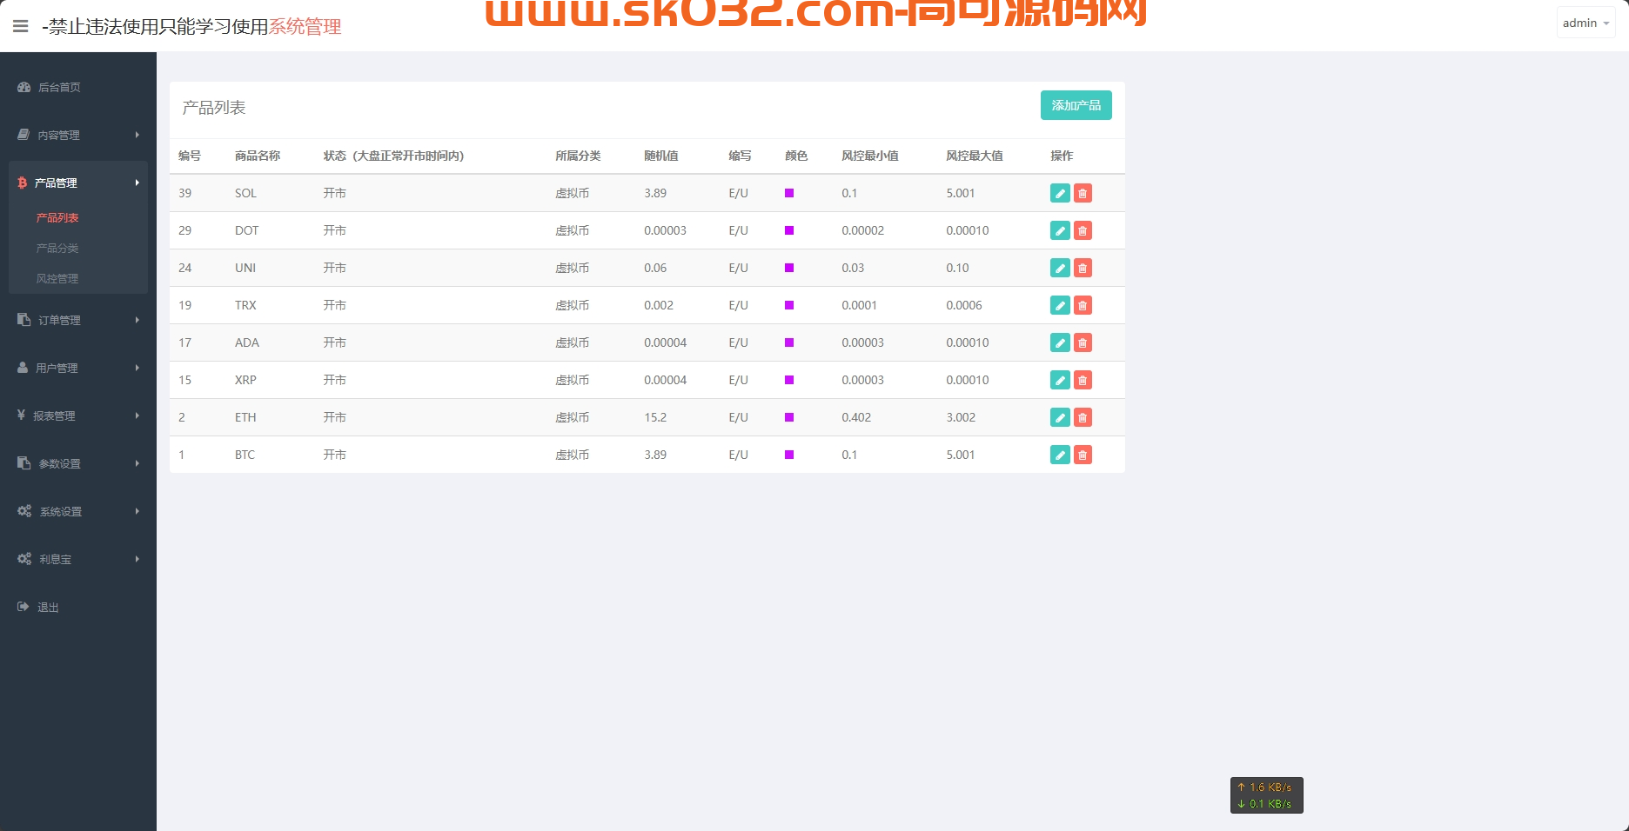Click the 风控最大值 column header

pyautogui.click(x=975, y=156)
